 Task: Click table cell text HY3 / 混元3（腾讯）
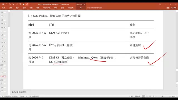[x=61, y=45]
